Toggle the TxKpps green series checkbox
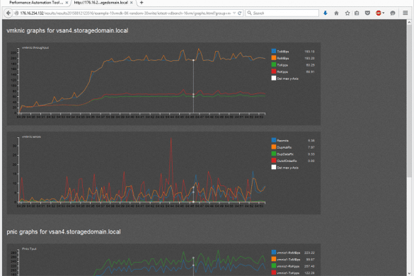 coord(274,64)
